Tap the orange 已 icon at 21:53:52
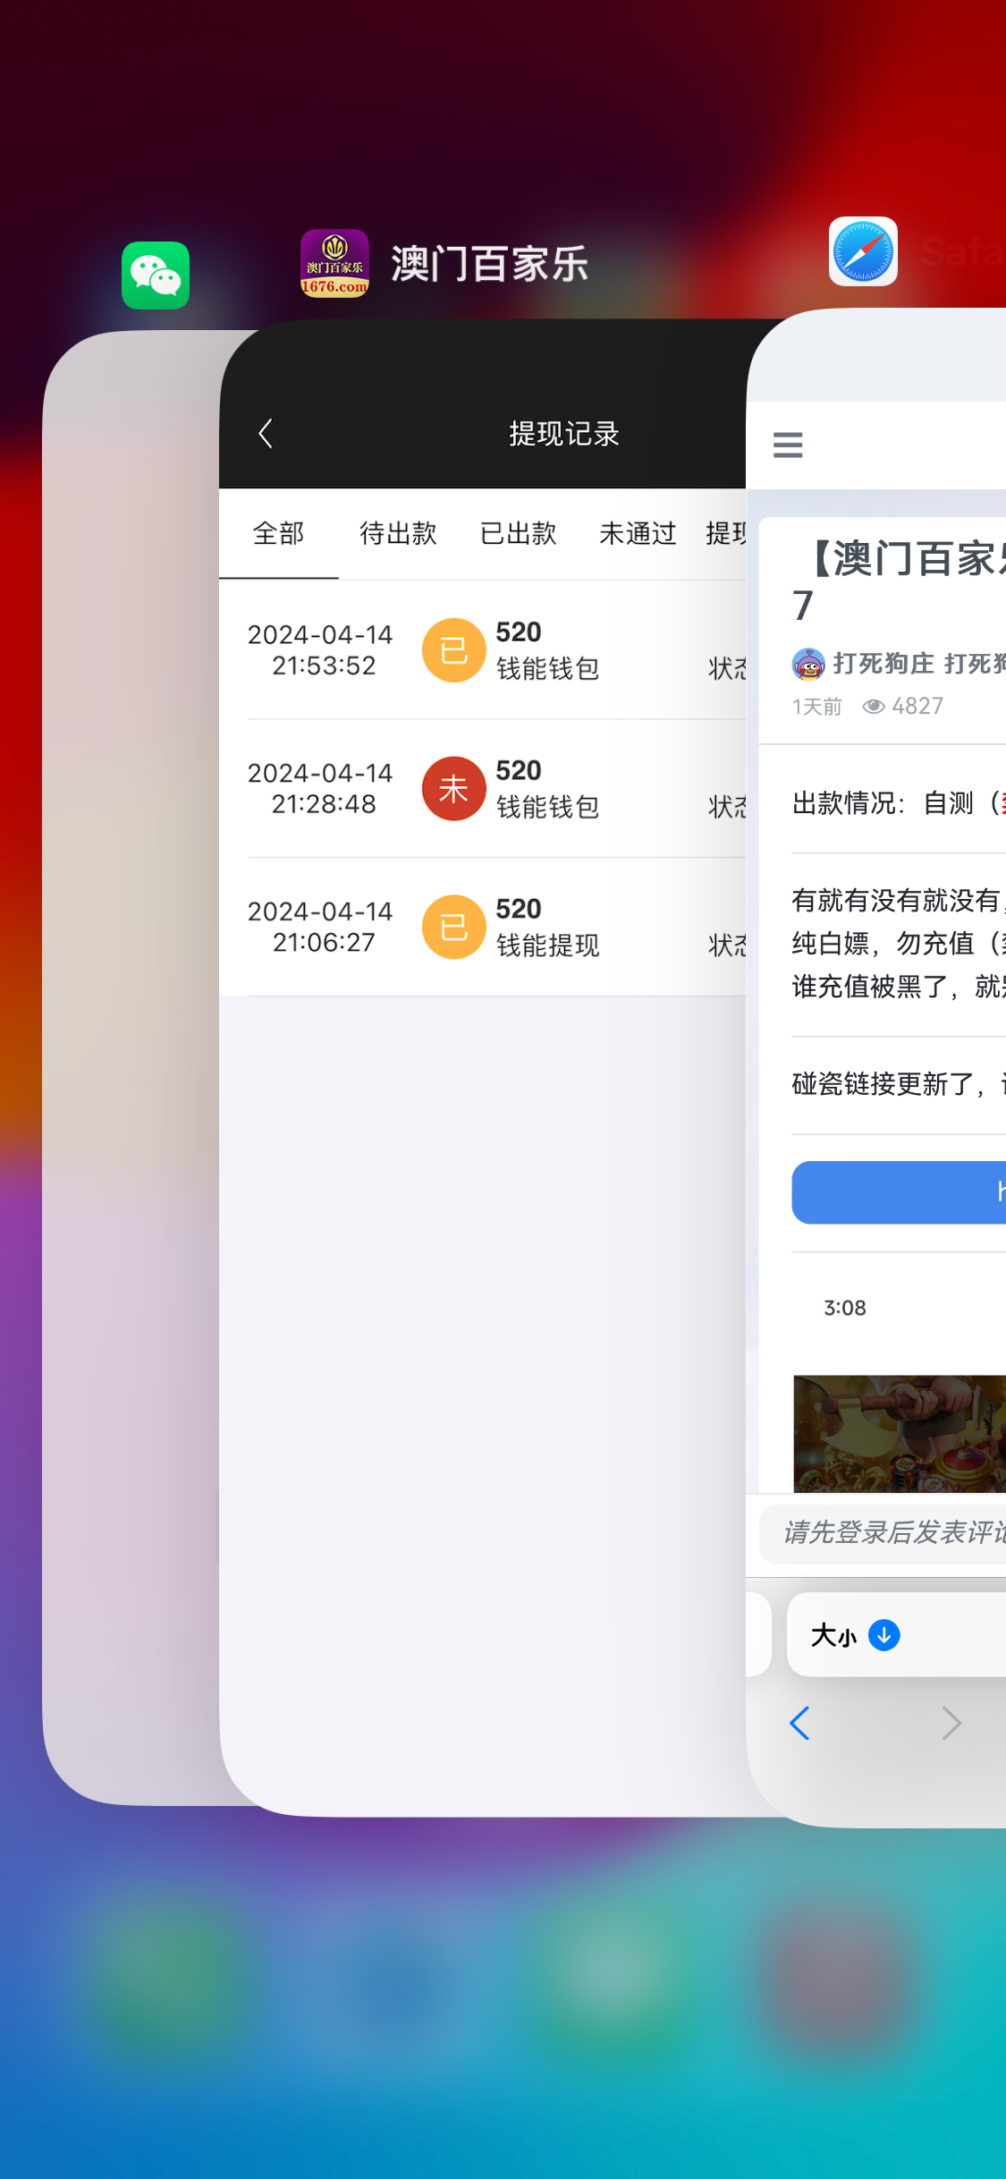Viewport: 1006px width, 2179px height. point(453,650)
